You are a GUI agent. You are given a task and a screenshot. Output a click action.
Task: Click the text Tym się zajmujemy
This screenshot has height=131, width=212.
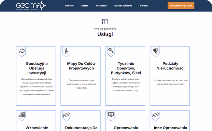[105, 29]
